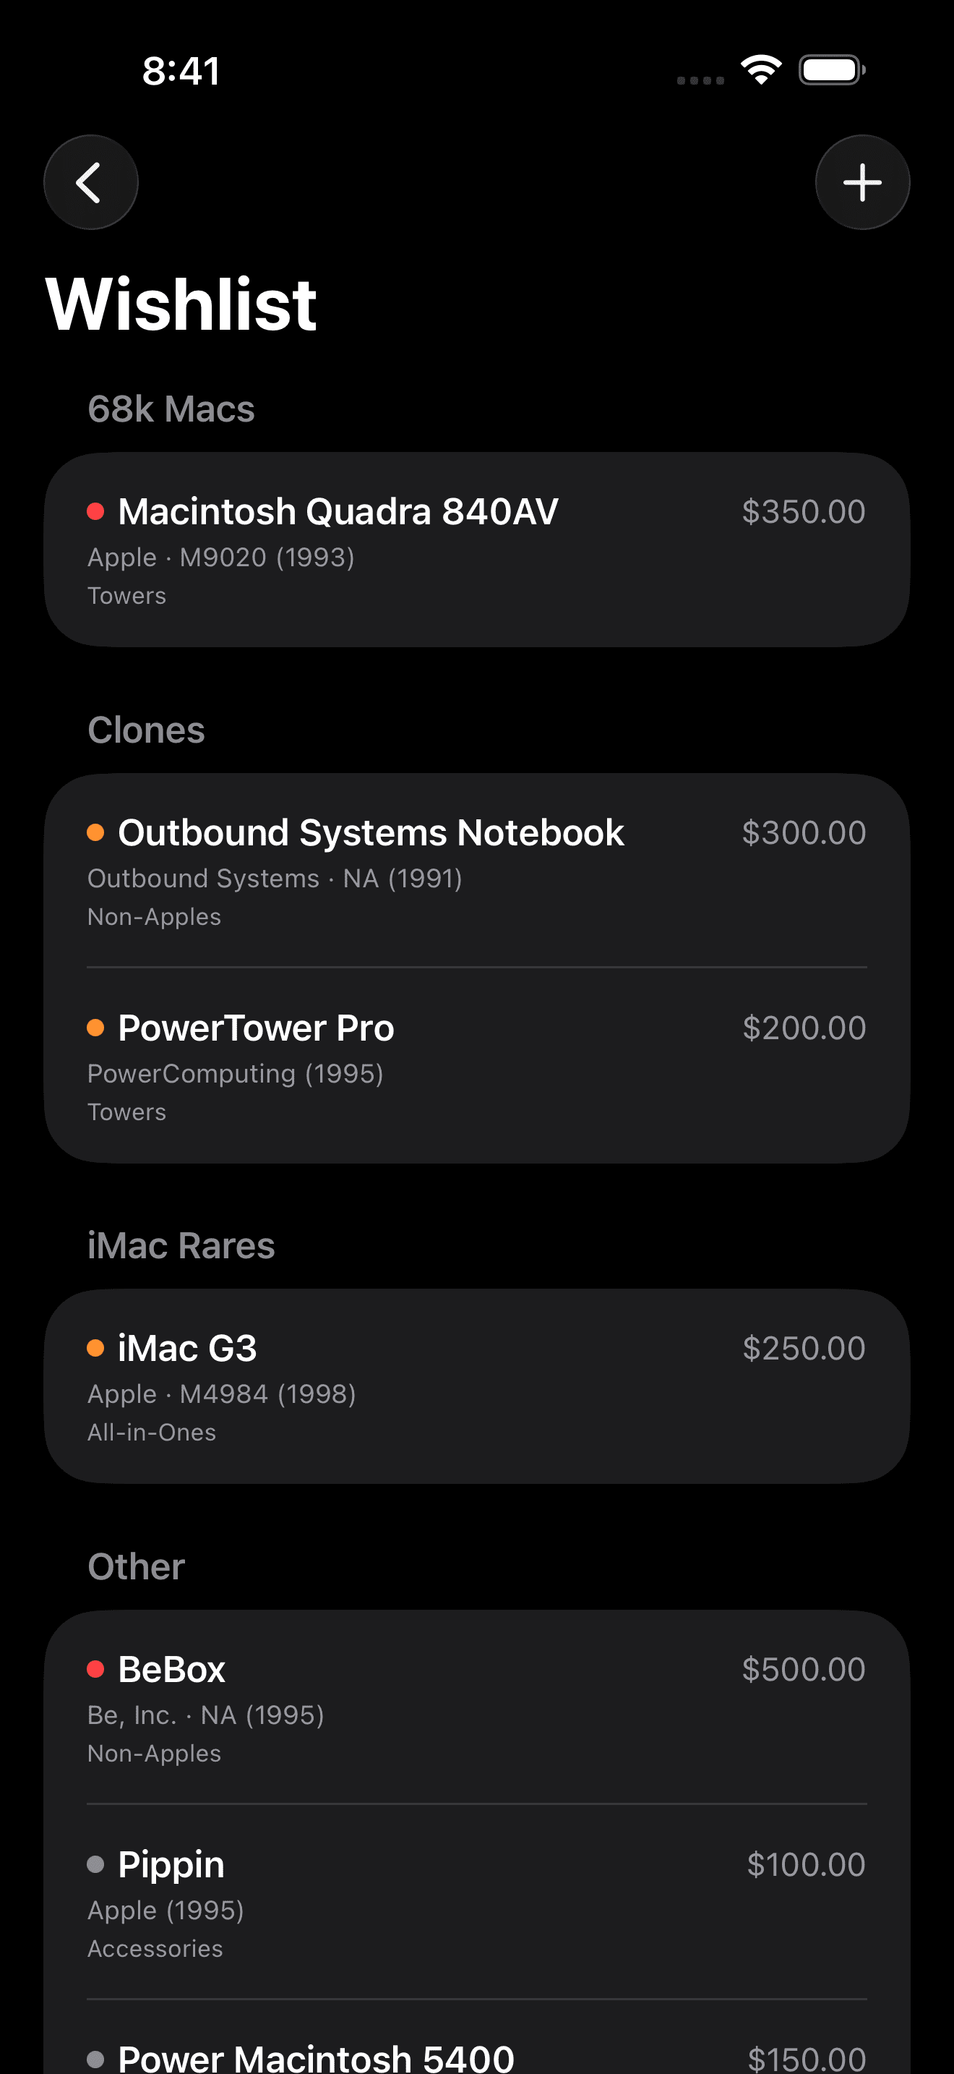Tap red priority dot beside Macintosh Quadra 840AV
The height and width of the screenshot is (2074, 954).
click(x=95, y=511)
